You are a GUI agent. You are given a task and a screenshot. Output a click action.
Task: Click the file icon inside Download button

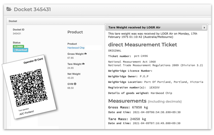click(x=15, y=50)
